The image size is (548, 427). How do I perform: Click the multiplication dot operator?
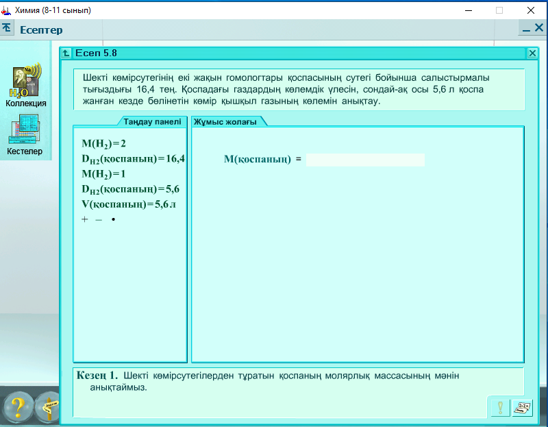(x=113, y=219)
